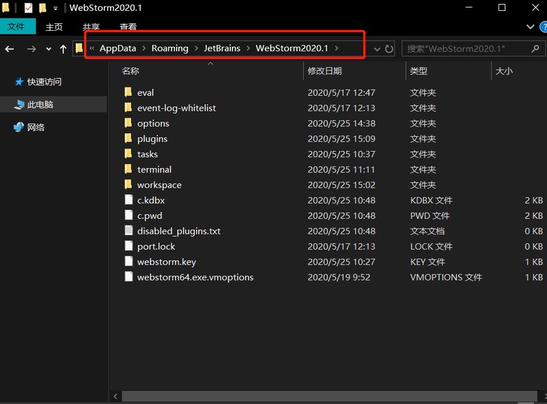This screenshot has height=404, width=547.
Task: Sort by 名称 column header
Action: coord(131,71)
